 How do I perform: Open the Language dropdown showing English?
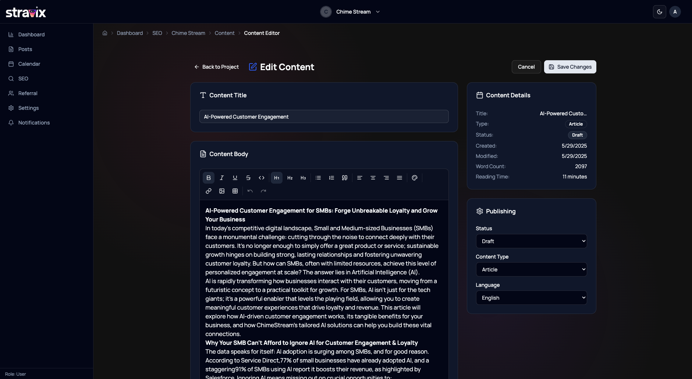531,298
